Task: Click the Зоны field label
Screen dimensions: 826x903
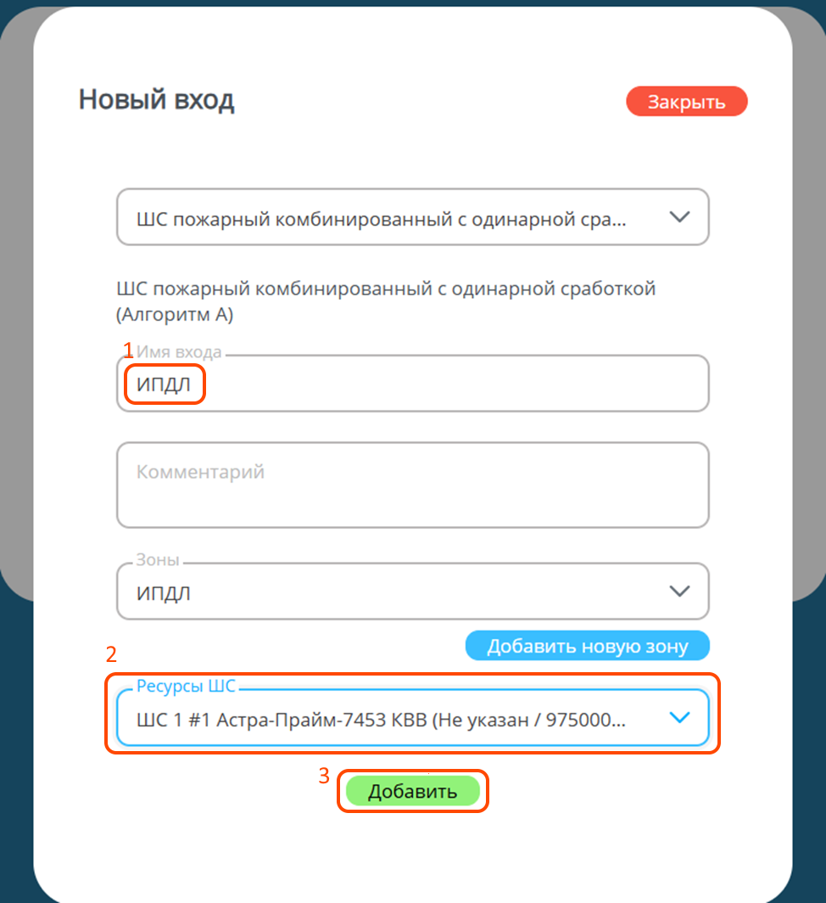Action: pyautogui.click(x=158, y=561)
